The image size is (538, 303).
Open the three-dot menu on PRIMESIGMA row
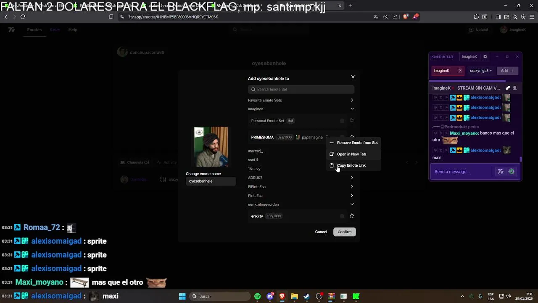[327, 137]
